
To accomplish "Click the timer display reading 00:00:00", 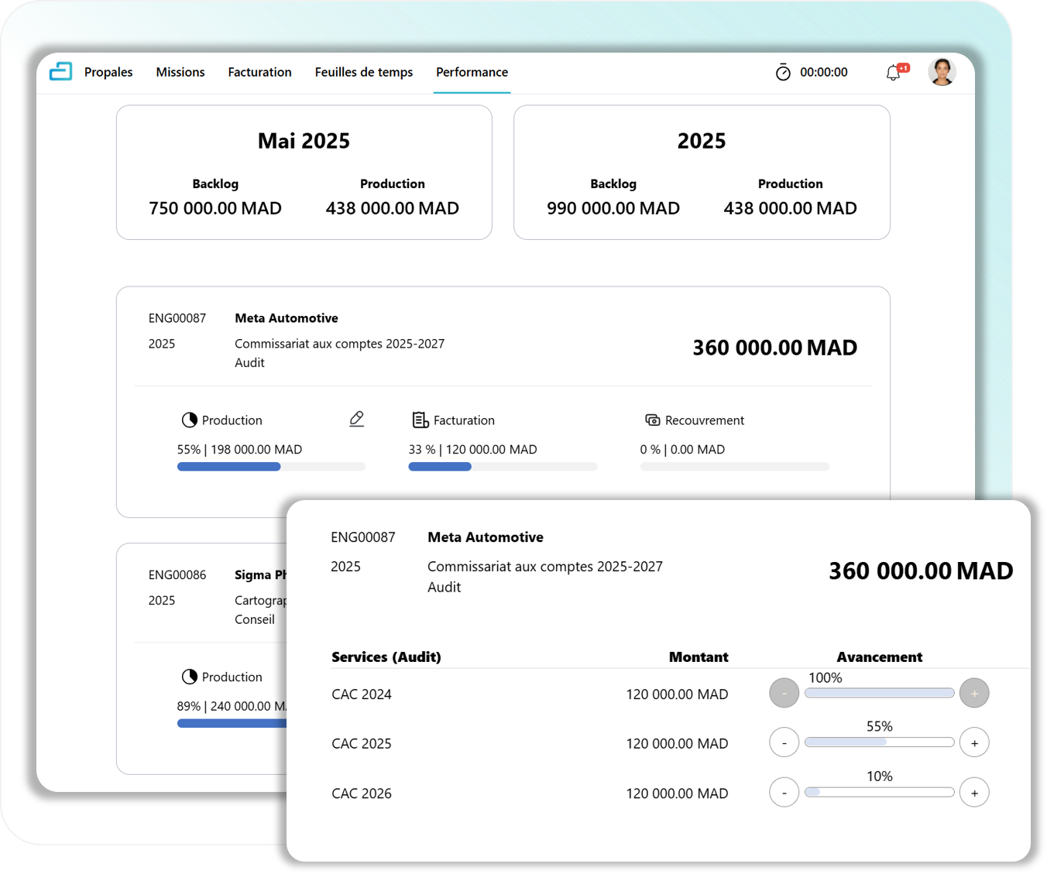I will (823, 72).
